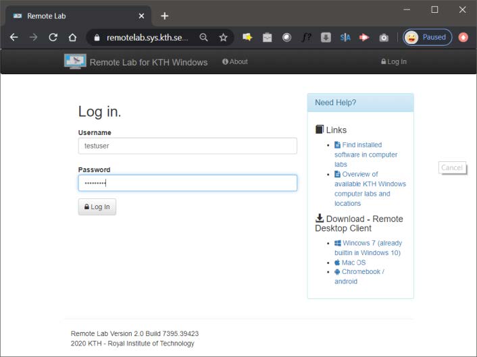Screen dimensions: 477x357
Task: Click the zoom magnifier in the address bar
Action: [203, 38]
